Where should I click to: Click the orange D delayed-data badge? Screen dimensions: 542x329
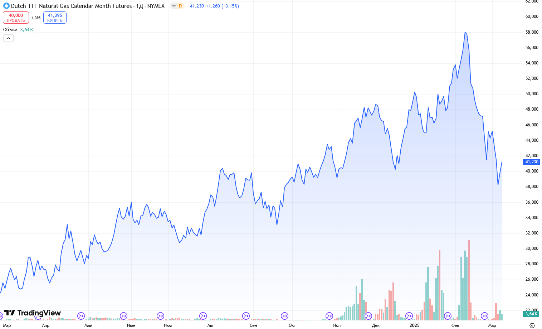[180, 6]
